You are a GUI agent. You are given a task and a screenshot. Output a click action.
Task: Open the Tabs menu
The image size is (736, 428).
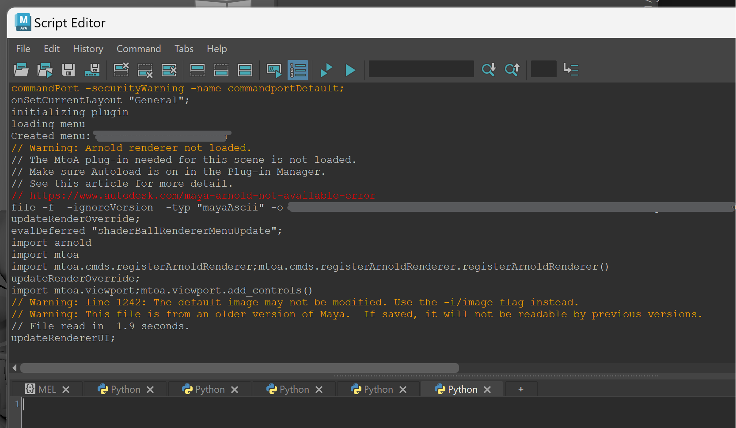point(184,49)
